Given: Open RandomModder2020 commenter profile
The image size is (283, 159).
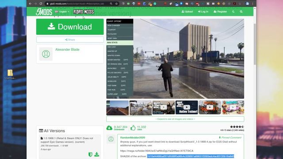Looking at the screenshot, I should click(133, 137).
